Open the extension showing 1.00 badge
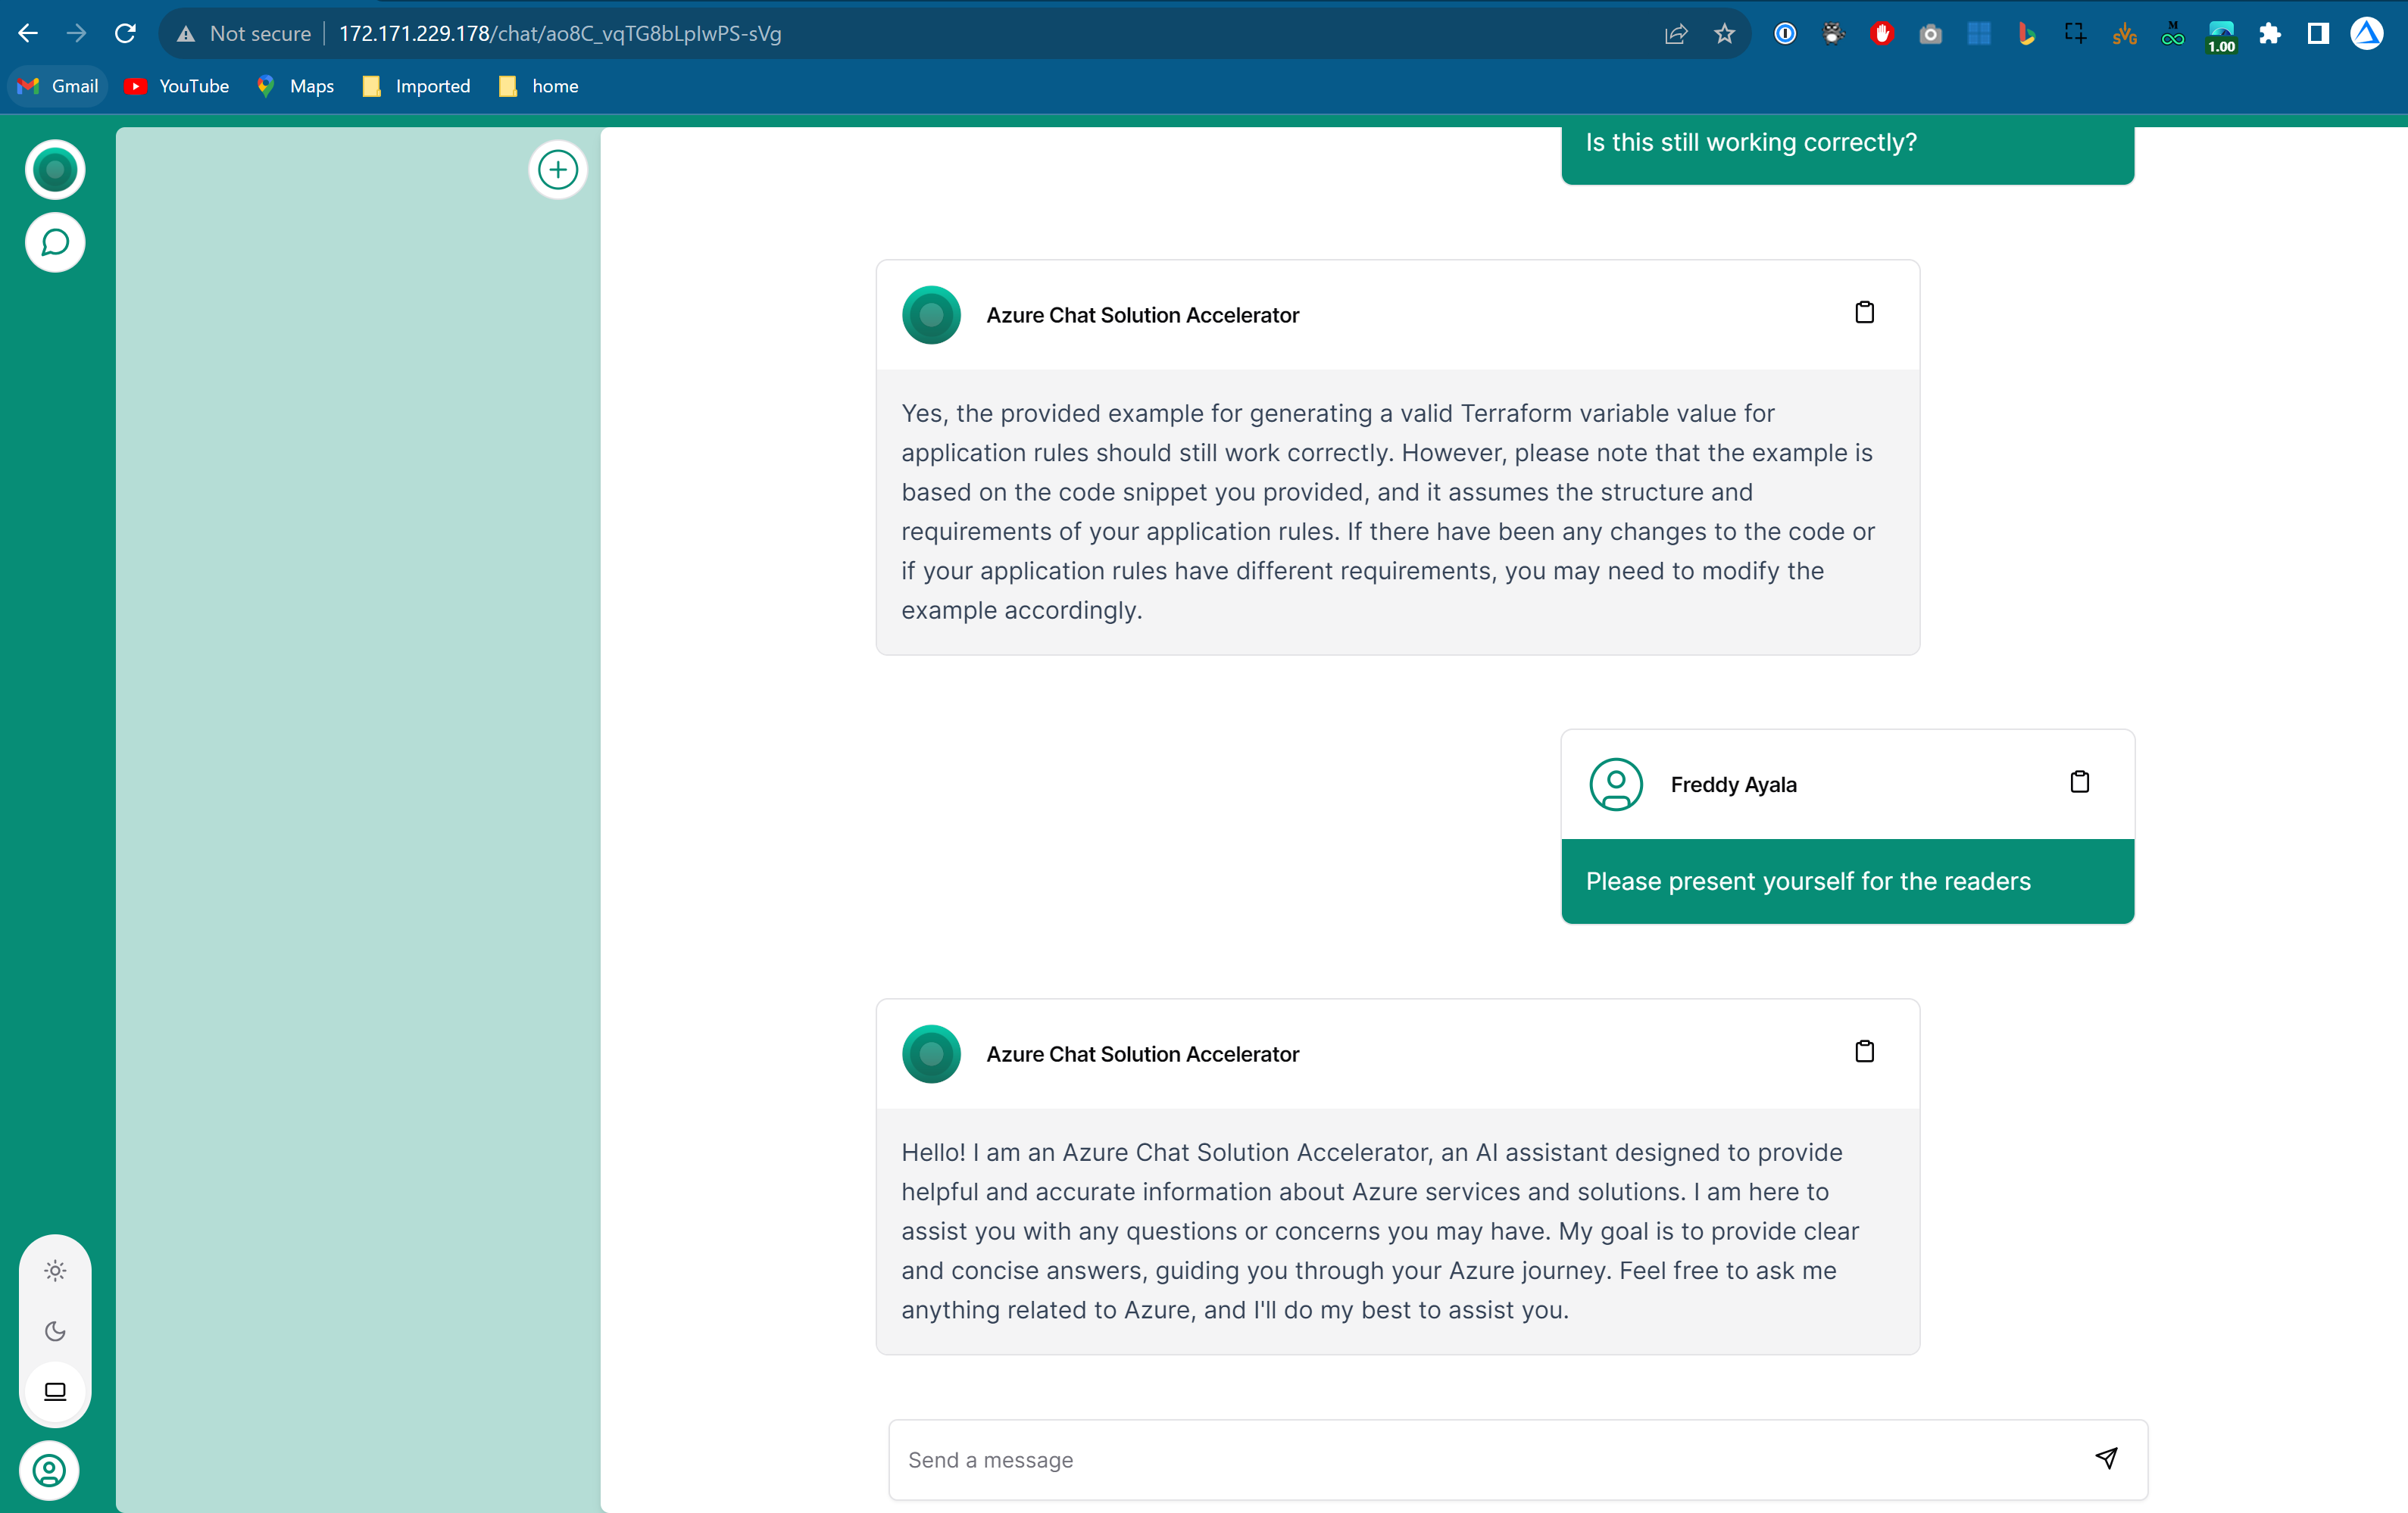The height and width of the screenshot is (1513, 2408). coord(2221,35)
